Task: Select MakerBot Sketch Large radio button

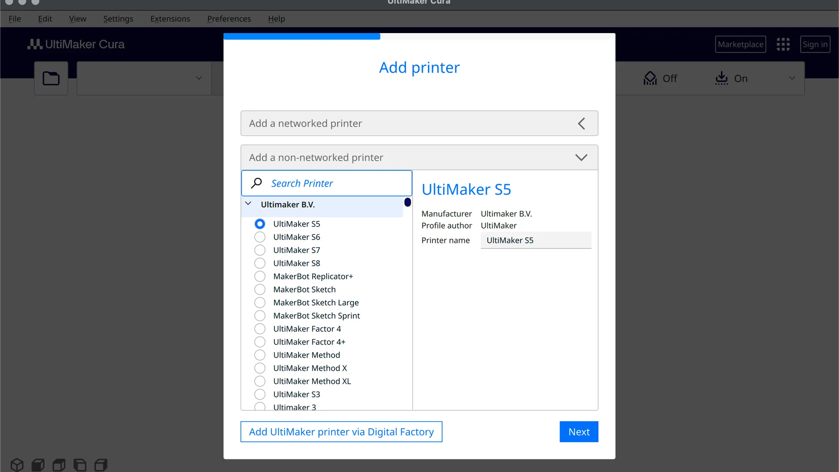Action: tap(260, 302)
